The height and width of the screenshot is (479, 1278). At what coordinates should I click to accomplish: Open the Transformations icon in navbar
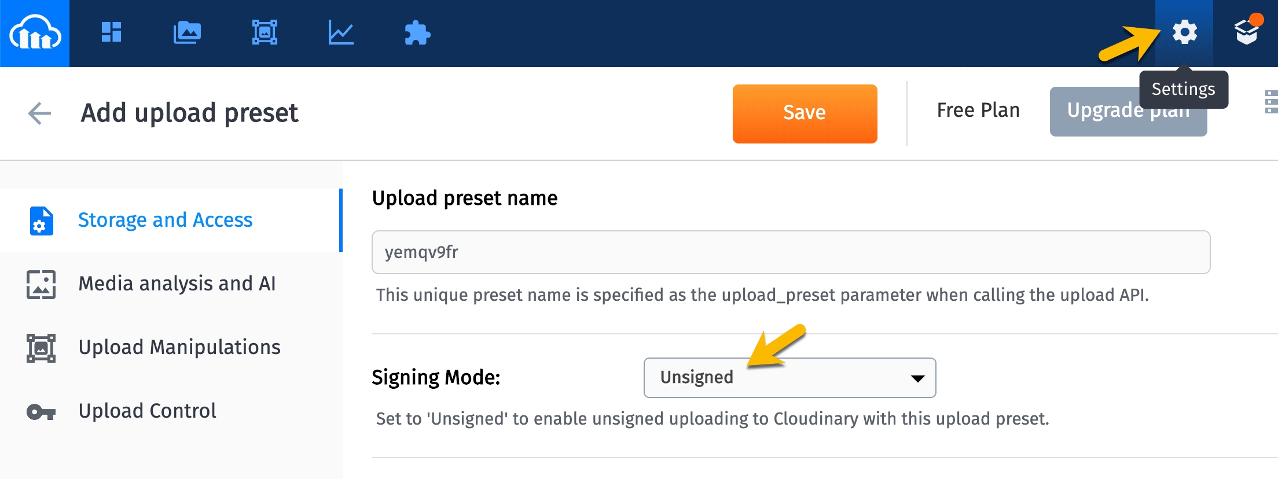click(265, 32)
